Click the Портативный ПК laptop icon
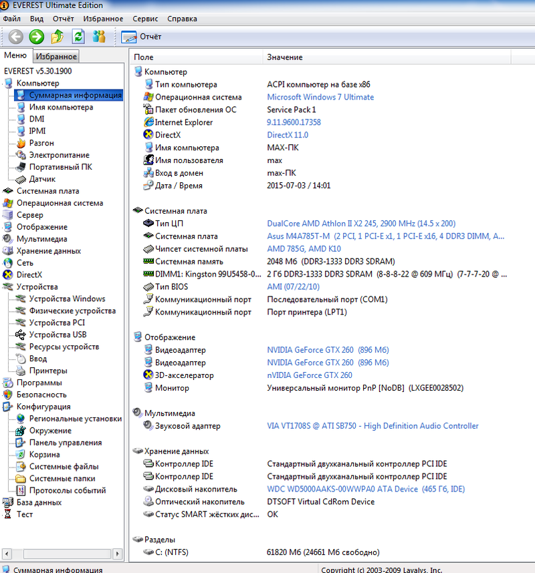Screen dimensions: 535x573 [x=21, y=167]
